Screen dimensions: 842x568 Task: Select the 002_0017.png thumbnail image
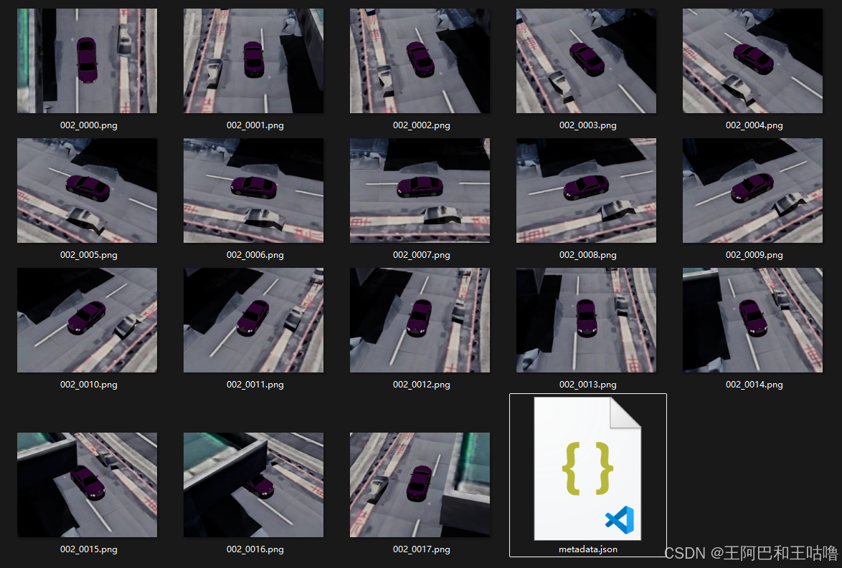click(x=420, y=485)
